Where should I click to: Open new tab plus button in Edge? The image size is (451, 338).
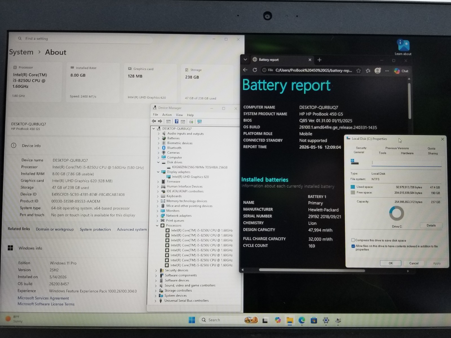tap(319, 60)
